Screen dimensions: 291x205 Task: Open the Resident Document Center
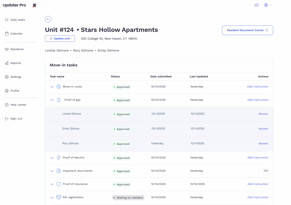[x=247, y=30]
